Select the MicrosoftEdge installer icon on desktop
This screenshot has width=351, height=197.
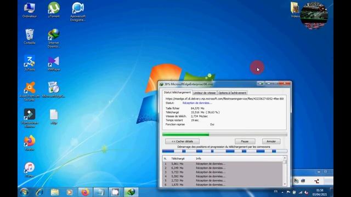tap(54, 90)
